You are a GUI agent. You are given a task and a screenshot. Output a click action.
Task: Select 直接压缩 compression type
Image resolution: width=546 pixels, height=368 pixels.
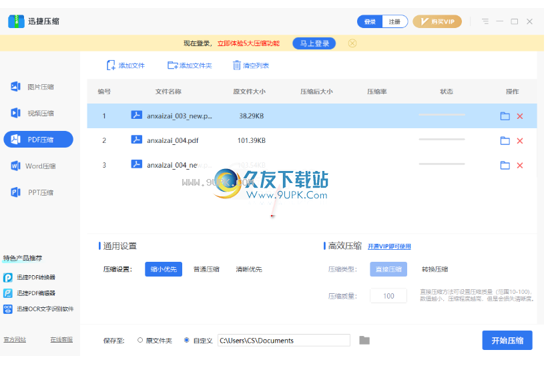click(388, 269)
